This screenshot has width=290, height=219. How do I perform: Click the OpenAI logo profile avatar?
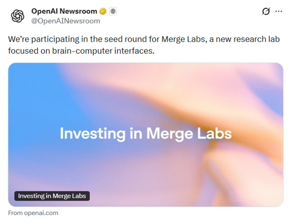(x=17, y=16)
